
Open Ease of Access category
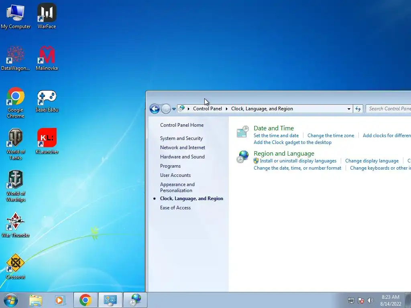(x=175, y=208)
